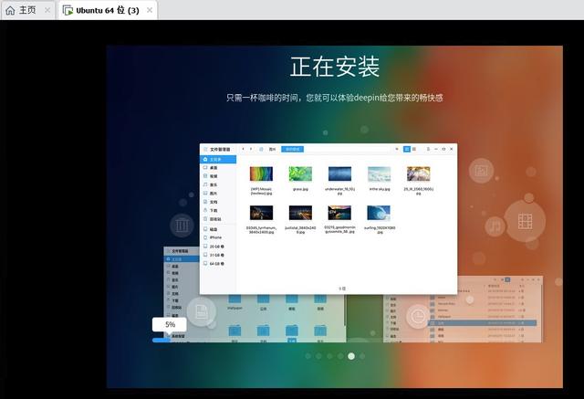Viewport: 584px width, 399px height.
Task: Click the deepin subtitle text line
Action: coord(335,98)
